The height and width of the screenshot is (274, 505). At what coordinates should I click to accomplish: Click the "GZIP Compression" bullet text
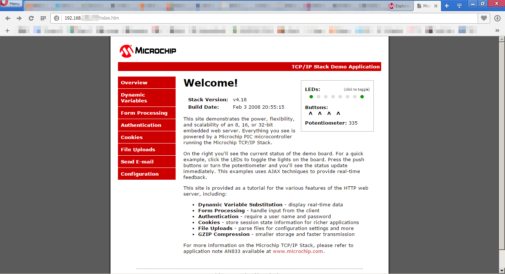pyautogui.click(x=224, y=234)
